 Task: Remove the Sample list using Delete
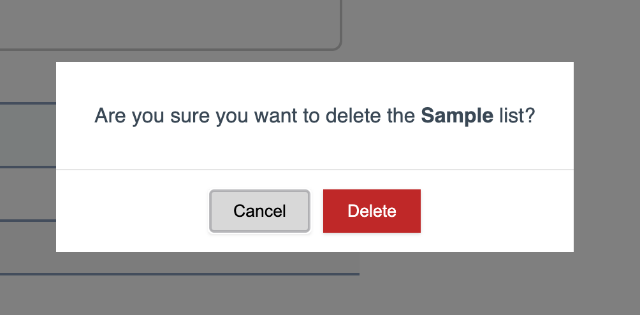click(372, 211)
